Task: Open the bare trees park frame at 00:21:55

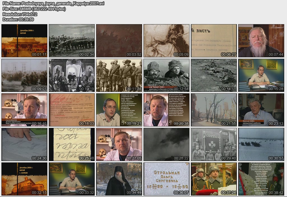Action: click(214, 110)
